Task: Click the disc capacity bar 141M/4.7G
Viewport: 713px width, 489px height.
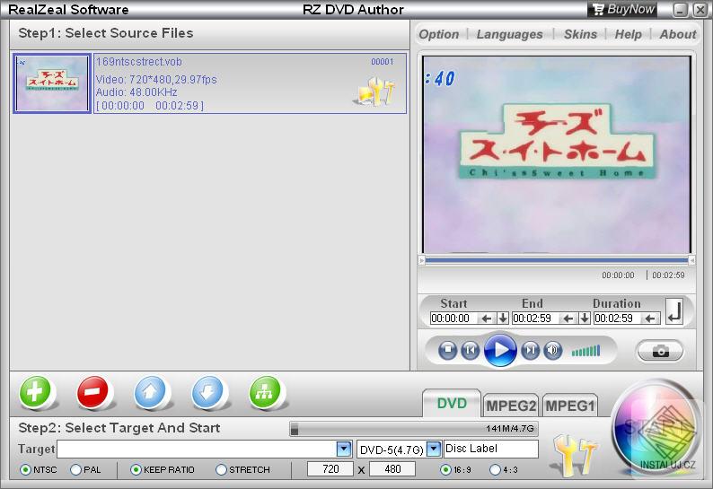Action: coord(414,428)
